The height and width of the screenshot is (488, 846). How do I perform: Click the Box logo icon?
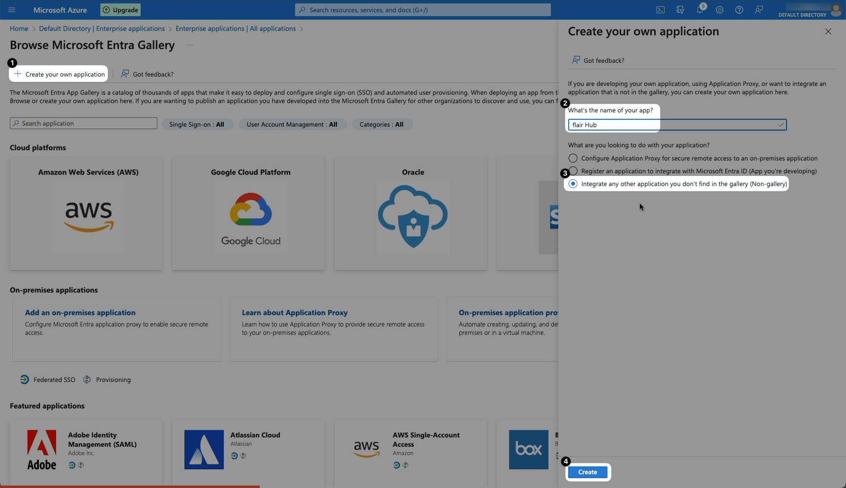pos(529,450)
